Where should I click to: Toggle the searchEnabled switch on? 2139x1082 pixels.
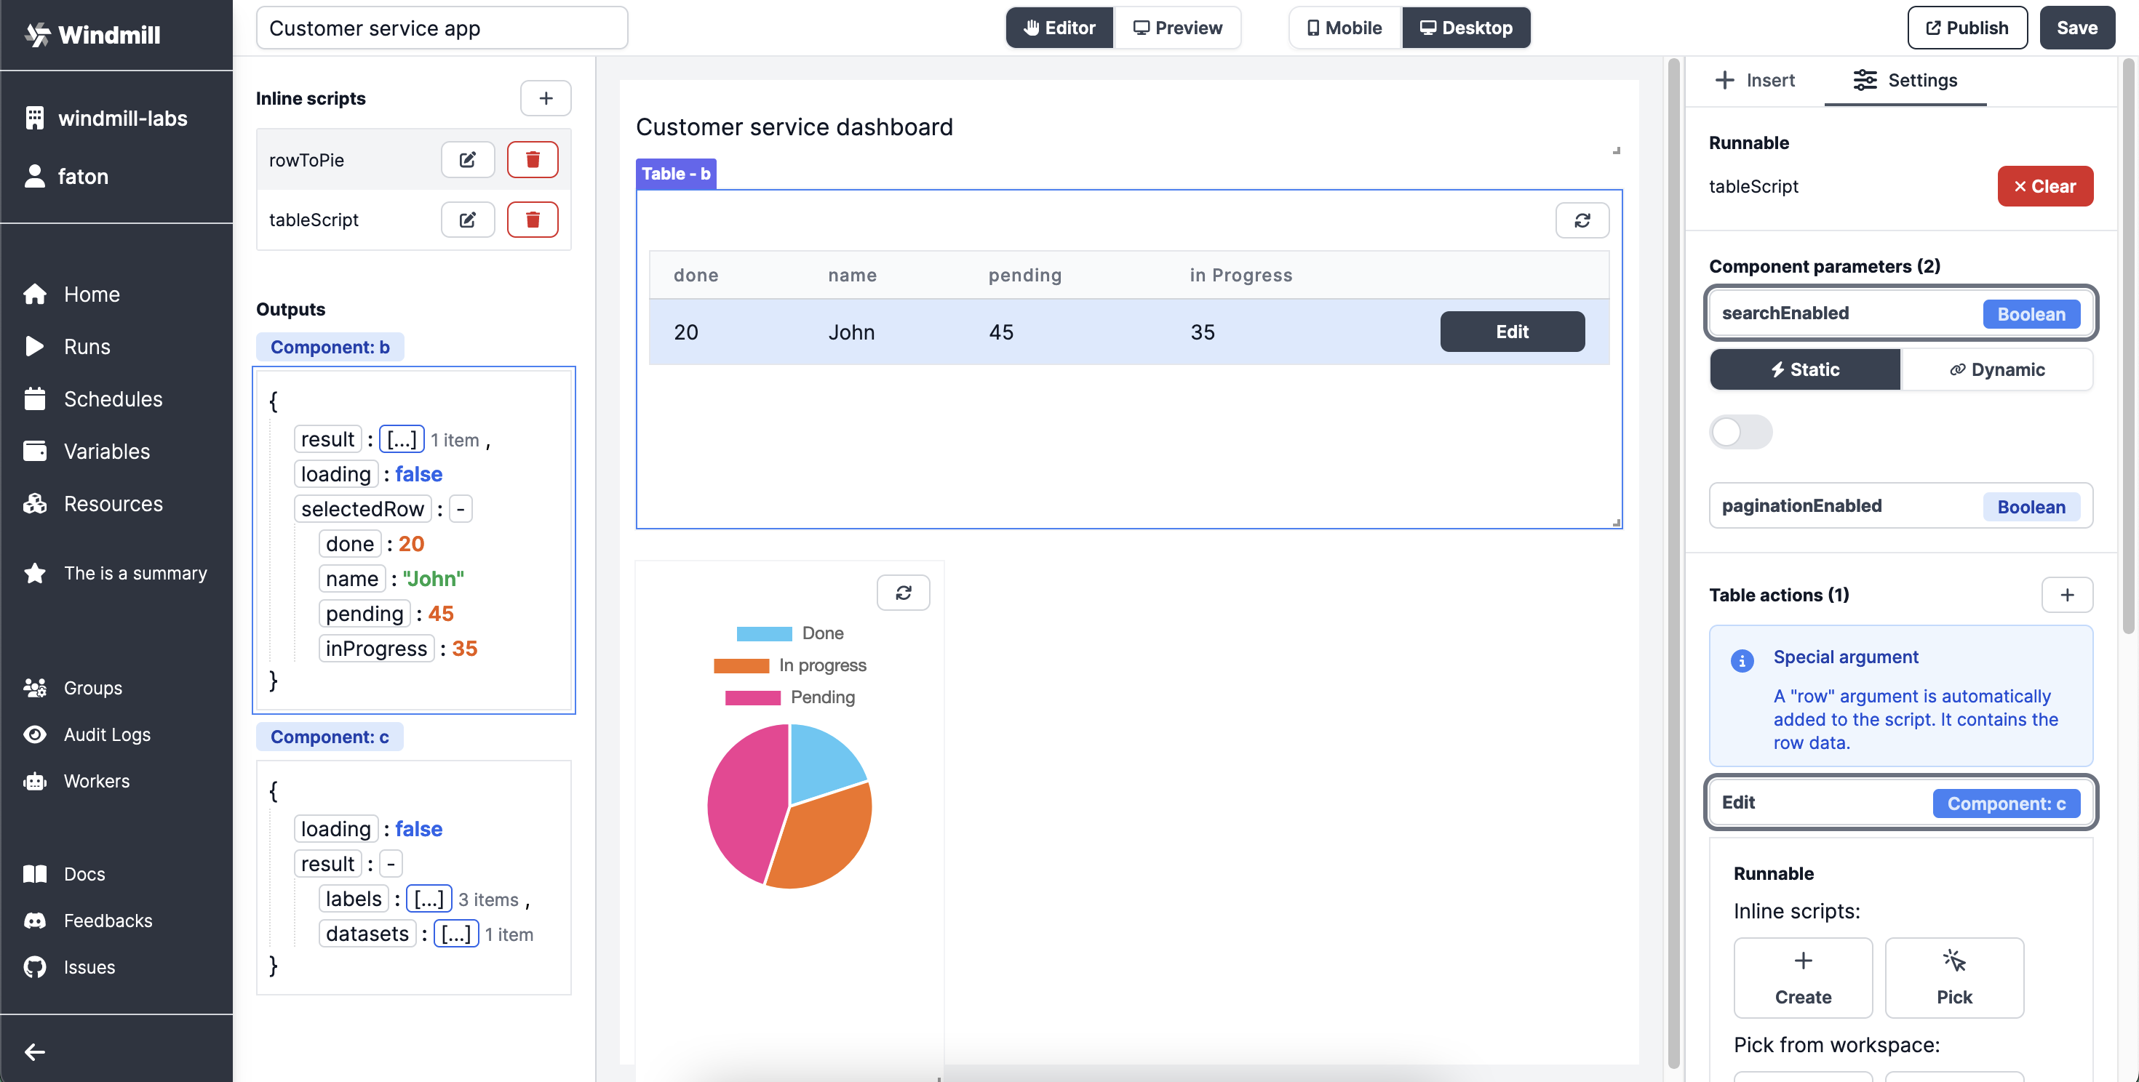pyautogui.click(x=1740, y=433)
